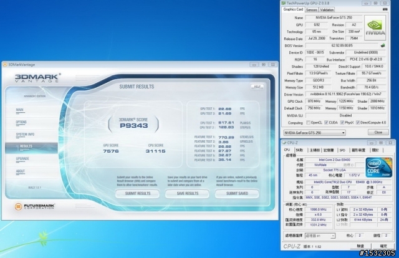Screen dimensions: 399x258
Task: Click the 確定 button in CPU-Z
Action: coord(383,246)
